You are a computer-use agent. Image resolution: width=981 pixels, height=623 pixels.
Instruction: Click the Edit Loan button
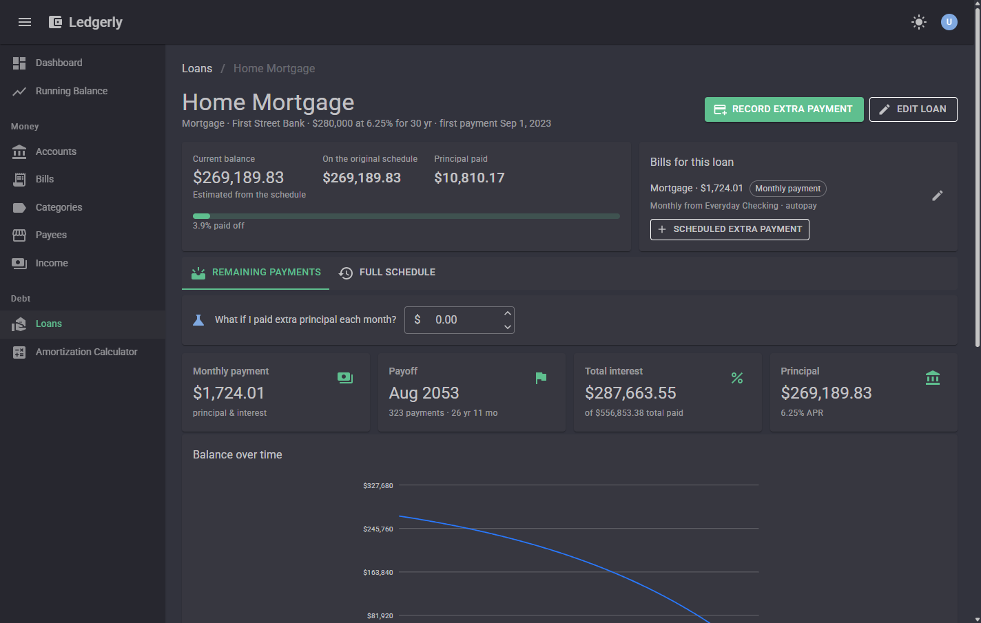913,109
